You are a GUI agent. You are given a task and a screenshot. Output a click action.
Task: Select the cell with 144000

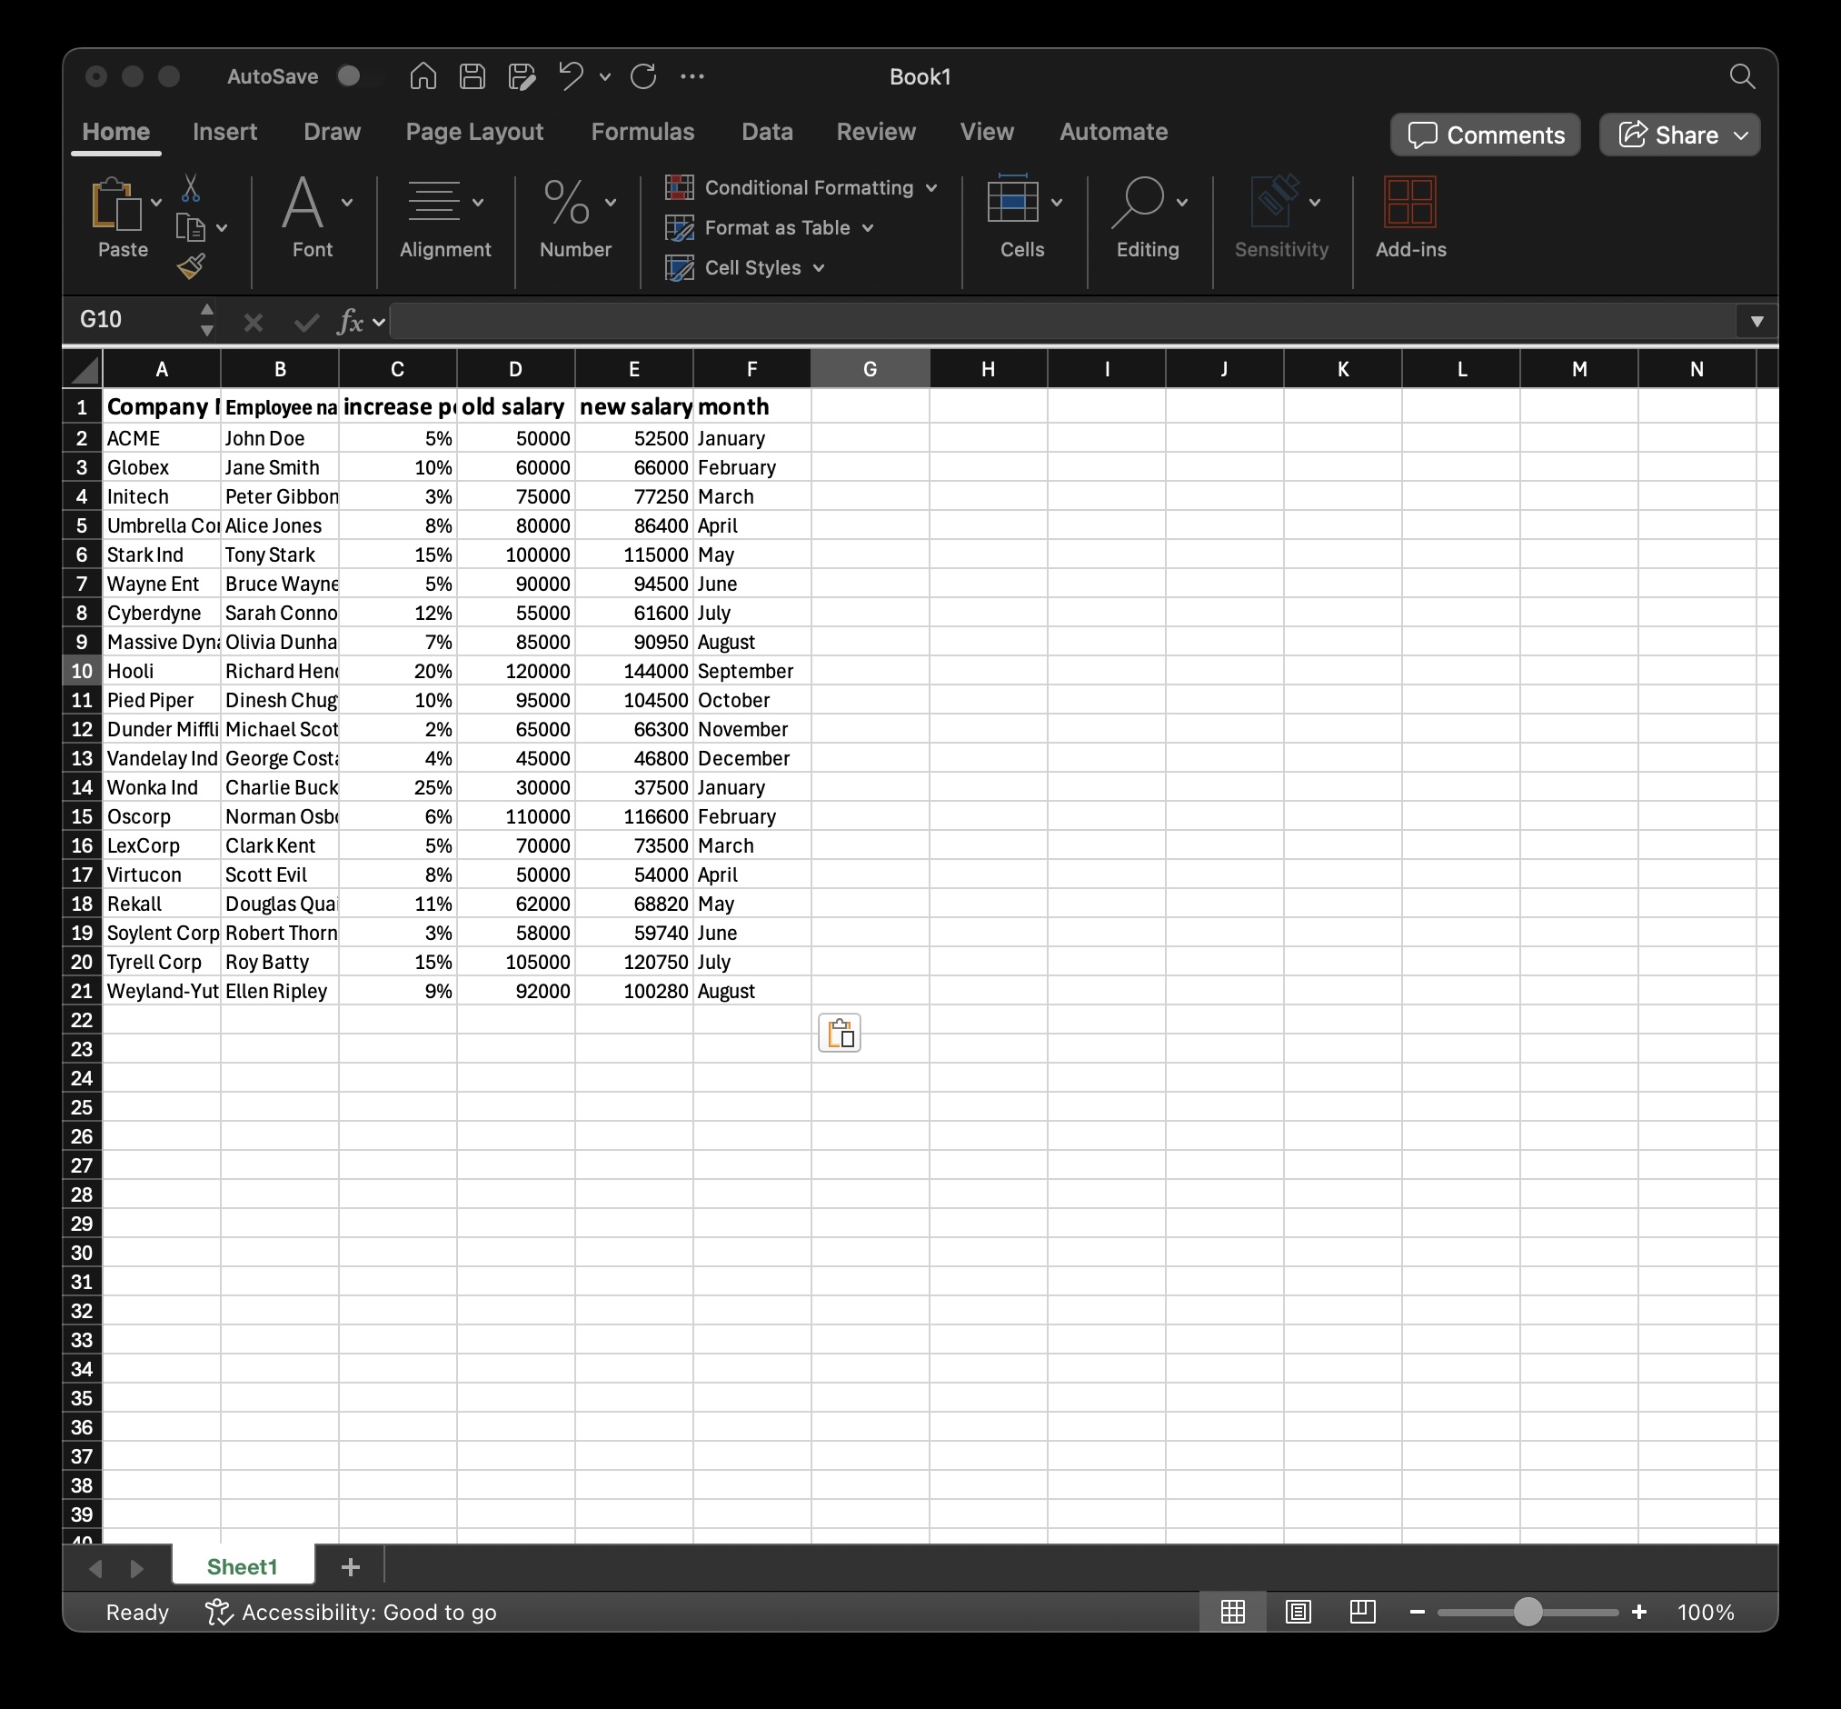tap(634, 672)
